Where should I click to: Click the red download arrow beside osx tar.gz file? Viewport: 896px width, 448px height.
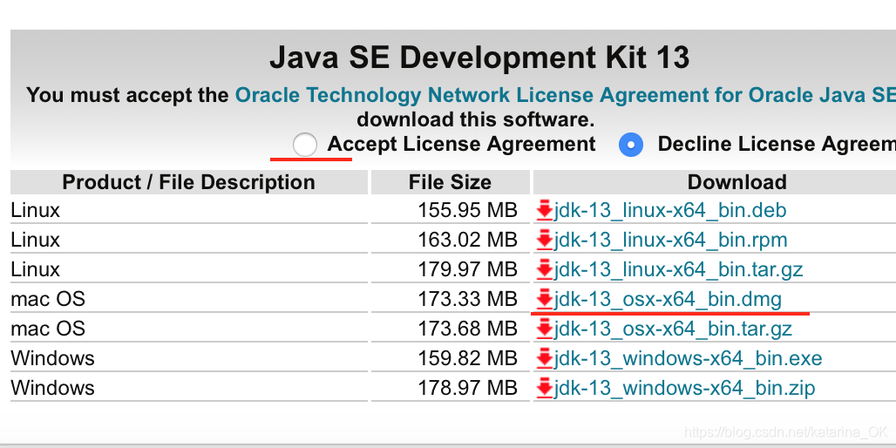coord(545,329)
